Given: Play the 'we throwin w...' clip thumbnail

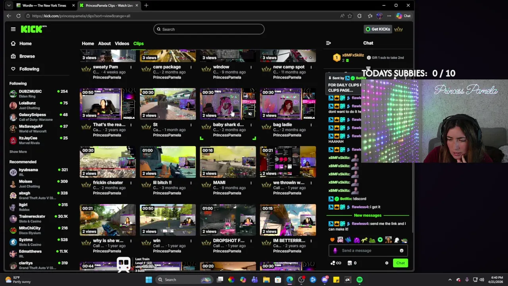Looking at the screenshot, I should (288, 162).
